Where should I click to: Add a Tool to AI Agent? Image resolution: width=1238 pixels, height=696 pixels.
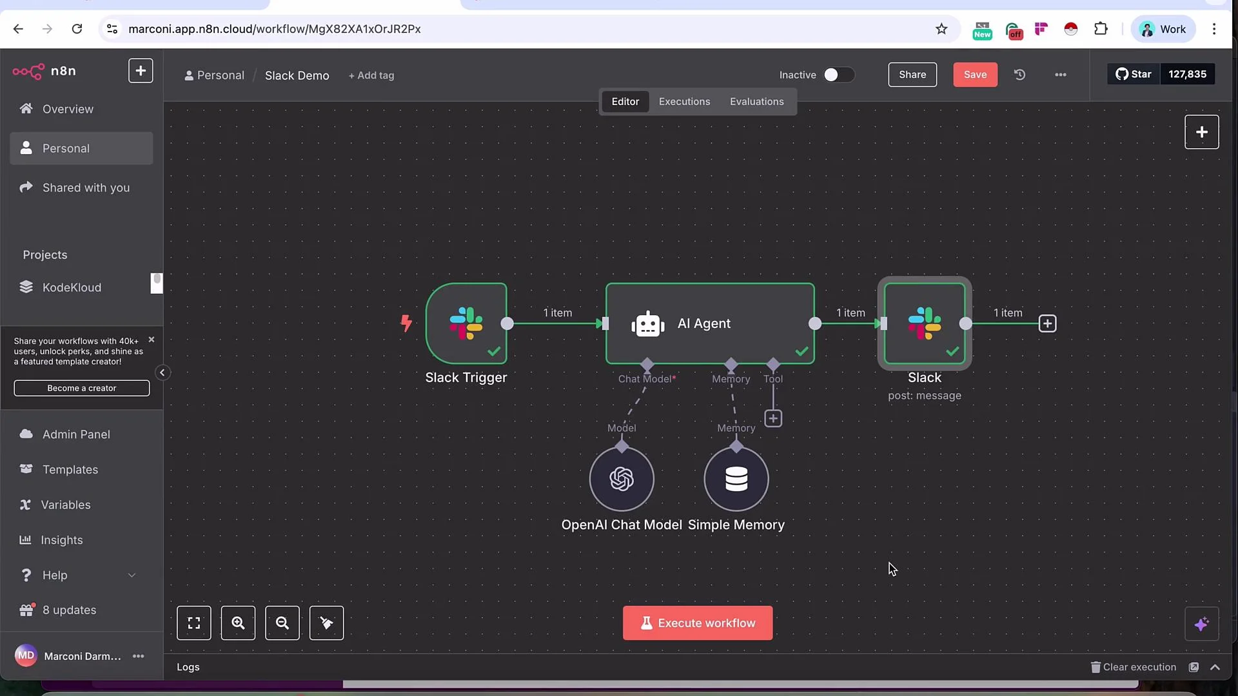click(773, 419)
